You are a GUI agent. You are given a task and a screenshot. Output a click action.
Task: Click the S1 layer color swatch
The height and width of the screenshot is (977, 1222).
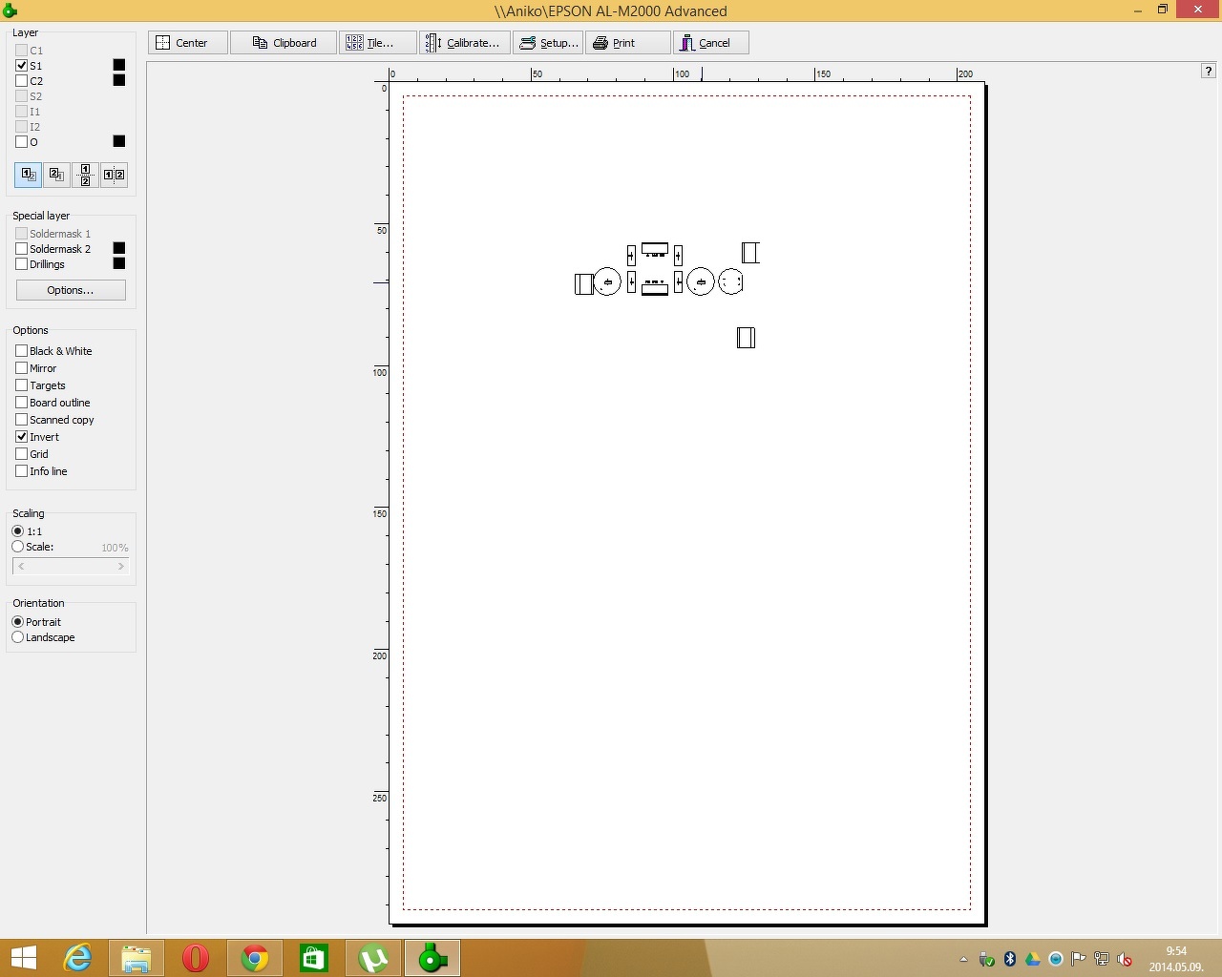pyautogui.click(x=119, y=65)
